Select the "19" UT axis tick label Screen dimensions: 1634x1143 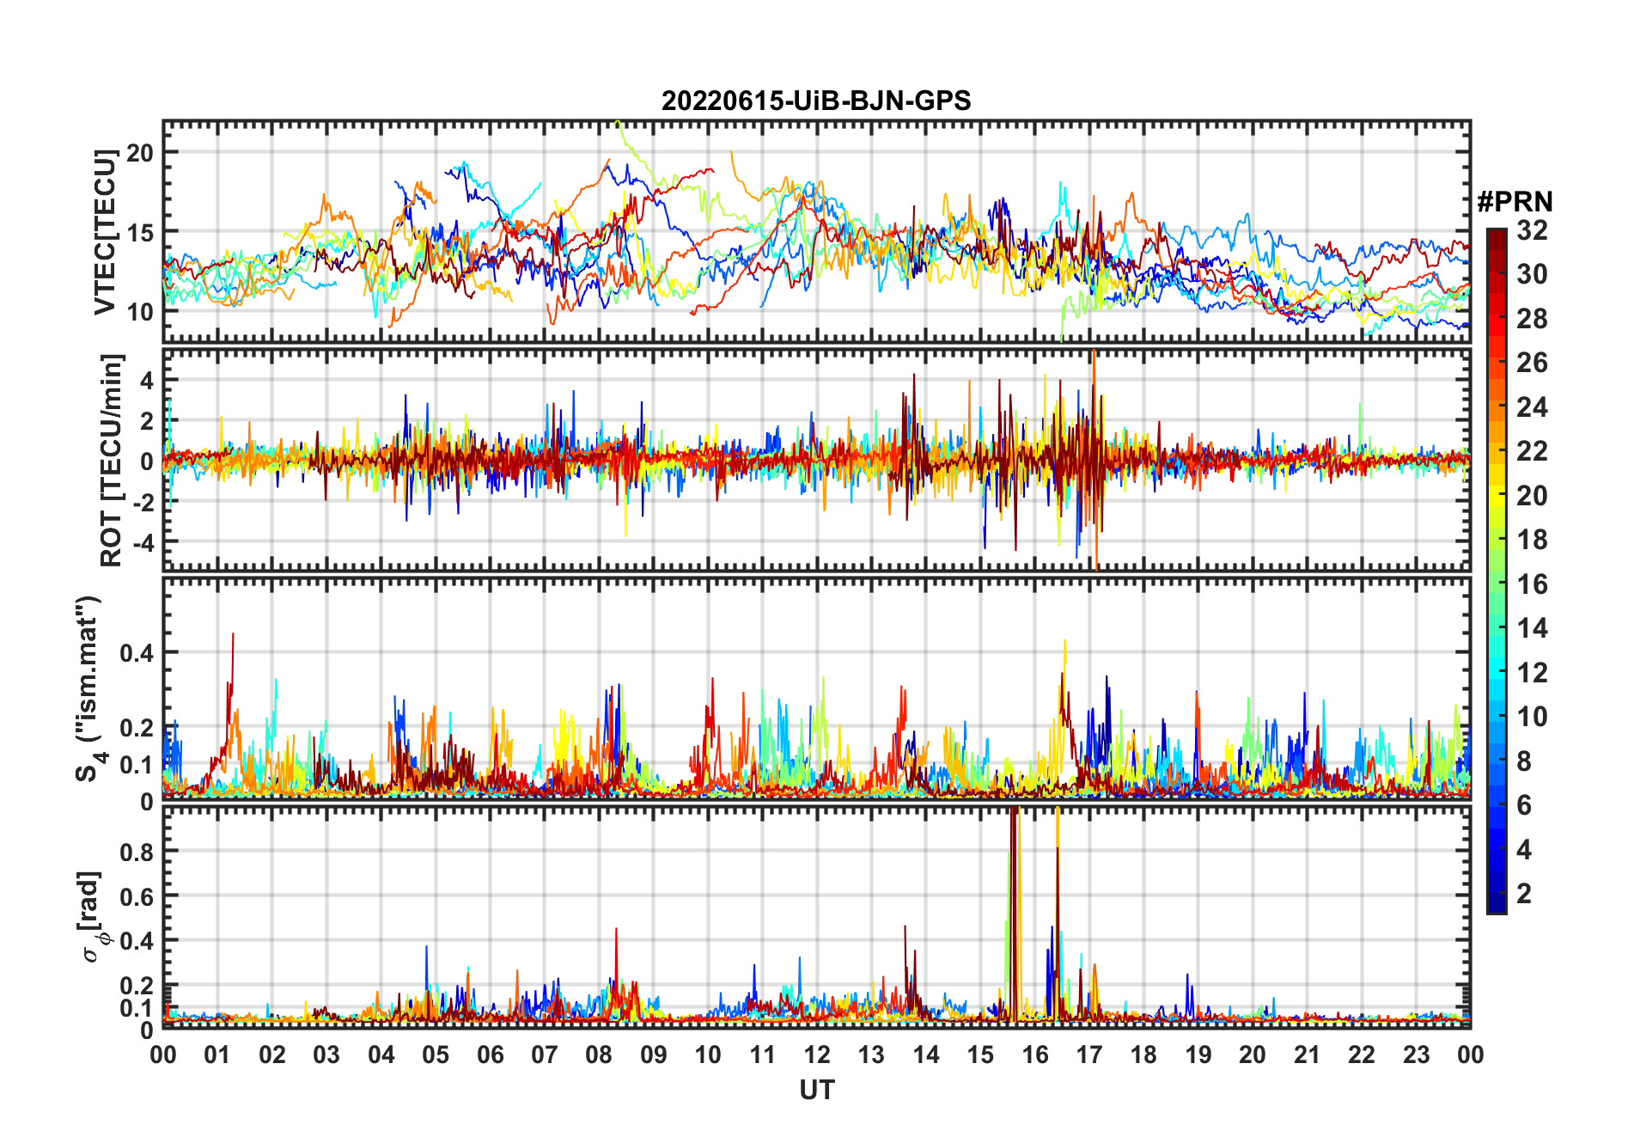(1198, 1055)
